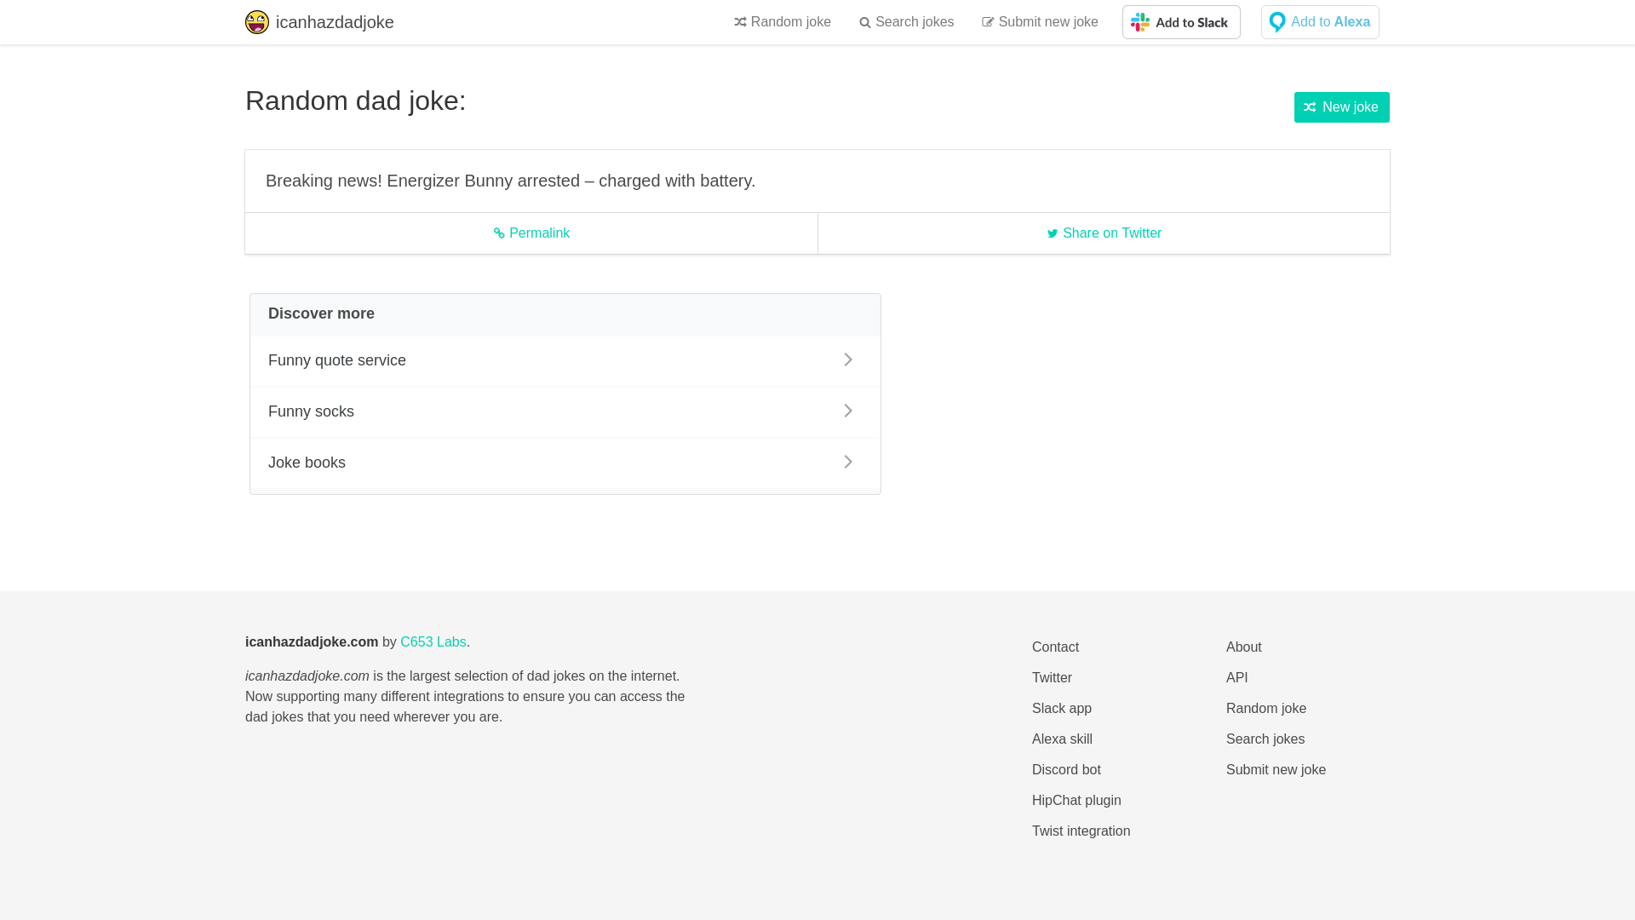Image resolution: width=1635 pixels, height=920 pixels.
Task: Open the Contact footer link
Action: tap(1055, 647)
